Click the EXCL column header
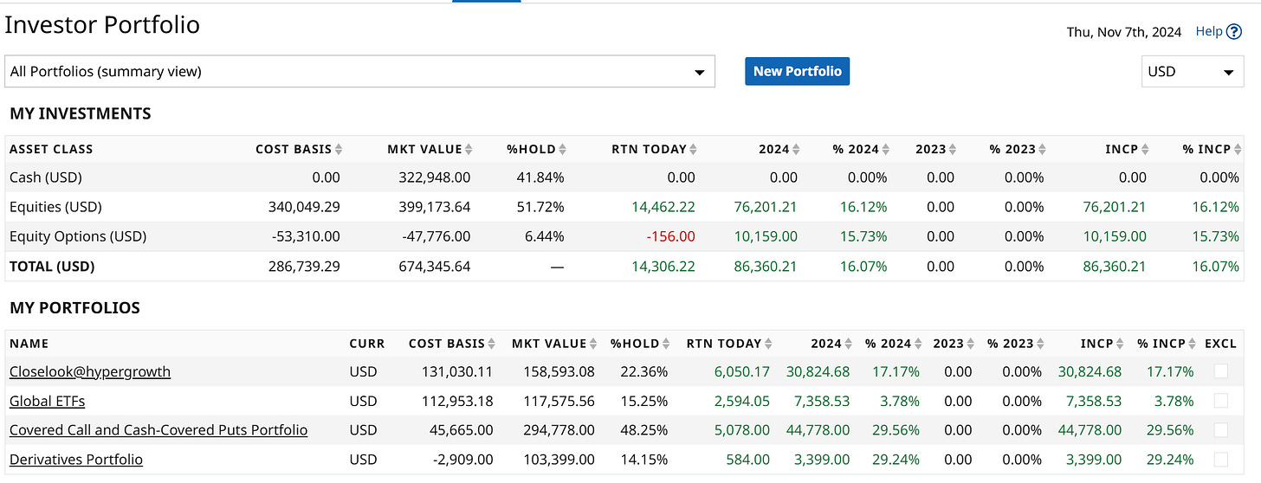Viewport: 1261px width, 483px height. pos(1220,344)
